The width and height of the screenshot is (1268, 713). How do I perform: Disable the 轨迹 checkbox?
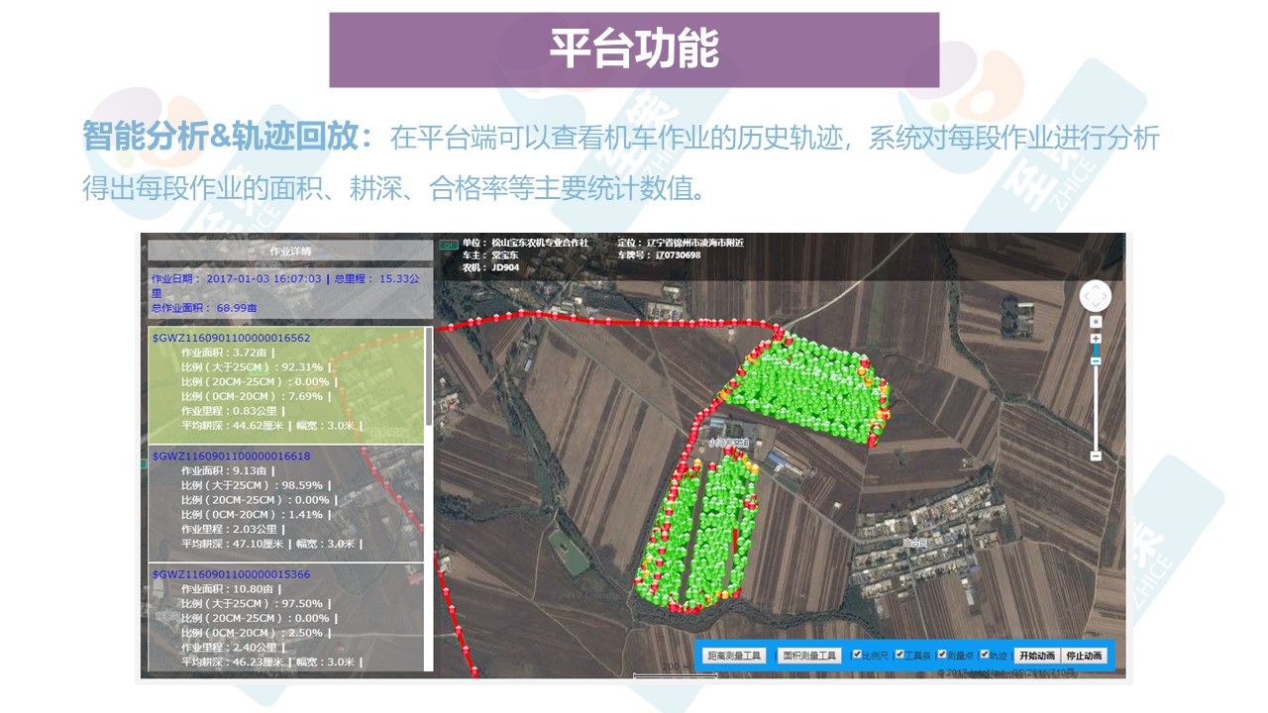click(985, 655)
